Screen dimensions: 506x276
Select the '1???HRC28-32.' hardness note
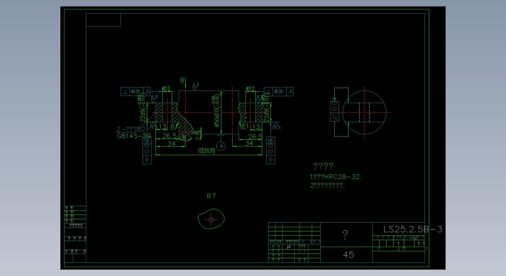pos(335,177)
